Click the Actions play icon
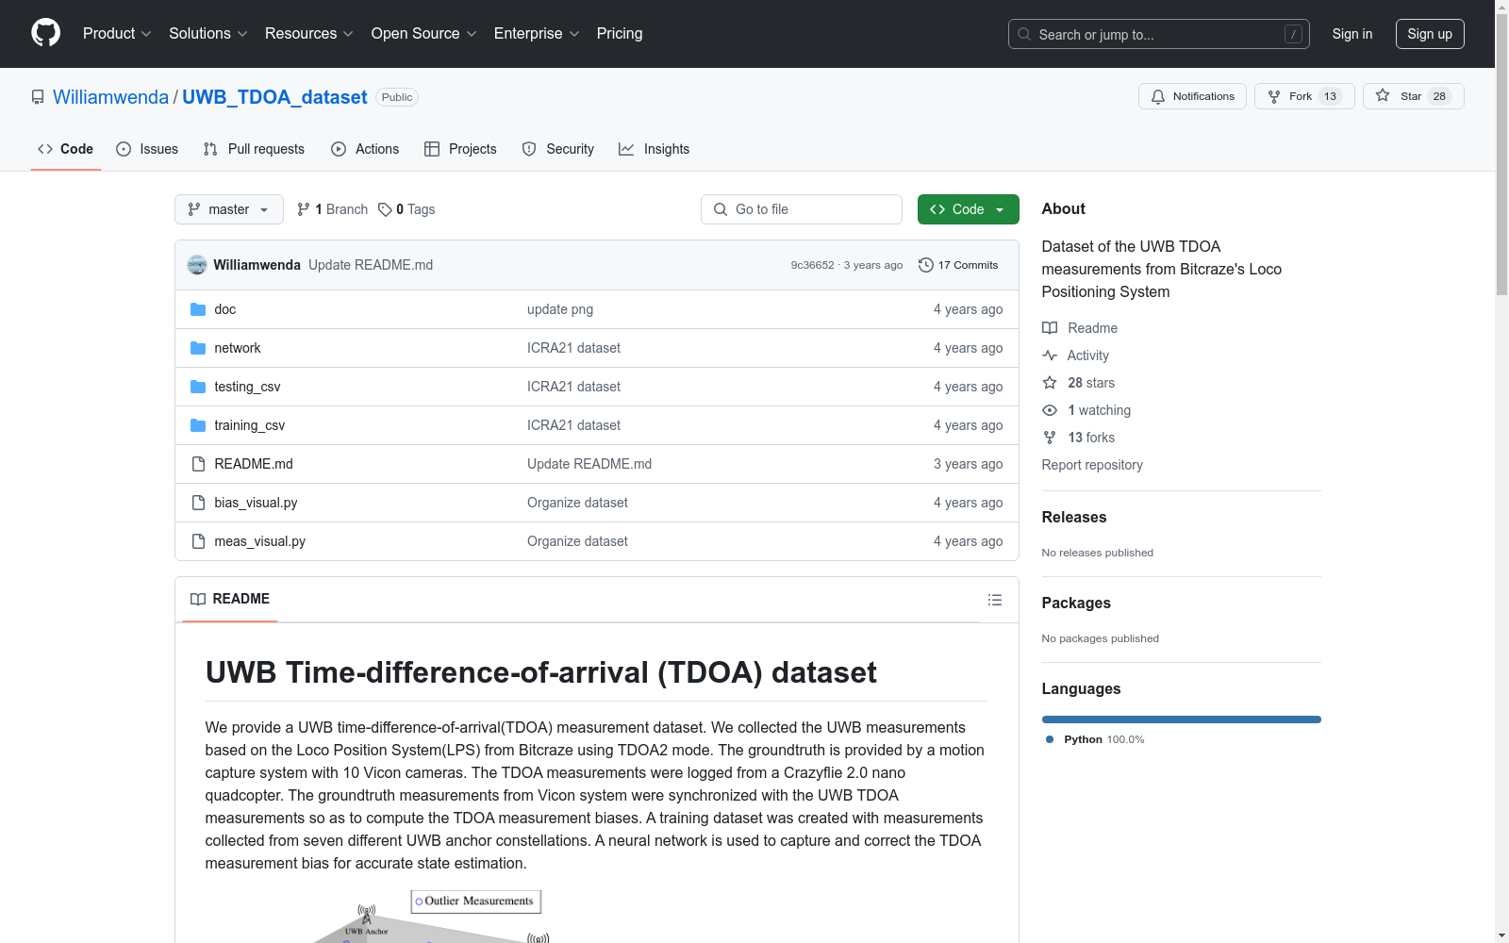Screen dimensions: 1509x943 339,149
